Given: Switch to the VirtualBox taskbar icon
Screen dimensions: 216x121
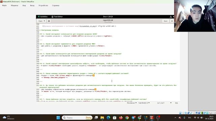Looking at the screenshot, I should [x=152, y=118].
